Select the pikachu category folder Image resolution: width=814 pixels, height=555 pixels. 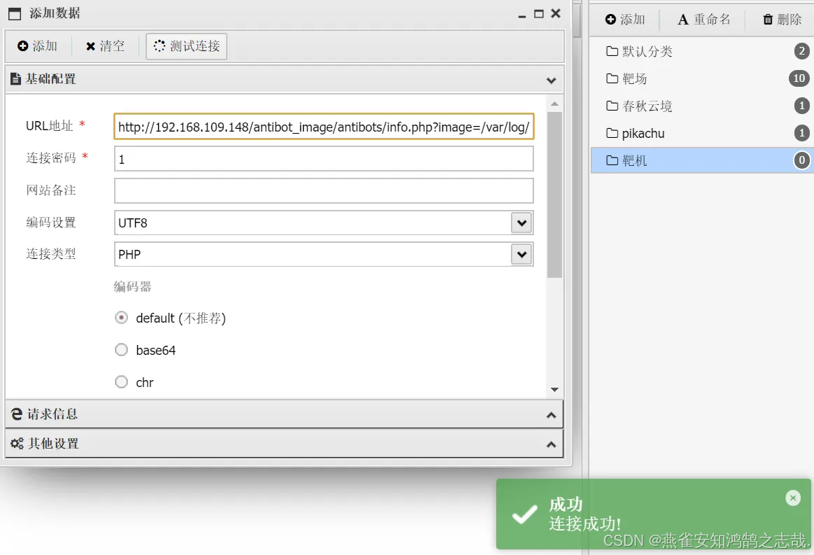703,134
